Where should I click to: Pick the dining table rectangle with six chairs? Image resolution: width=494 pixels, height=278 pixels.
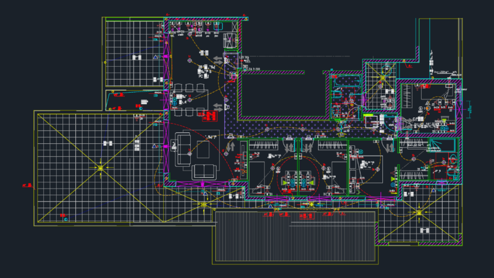[189, 99]
